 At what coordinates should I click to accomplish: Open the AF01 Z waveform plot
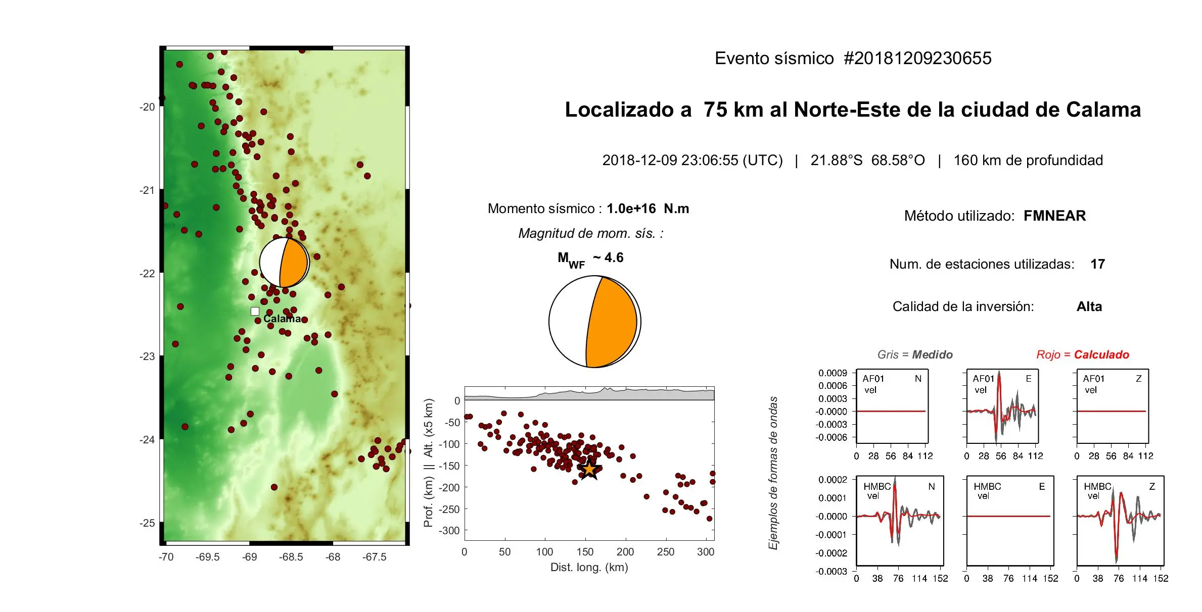coord(1113,406)
